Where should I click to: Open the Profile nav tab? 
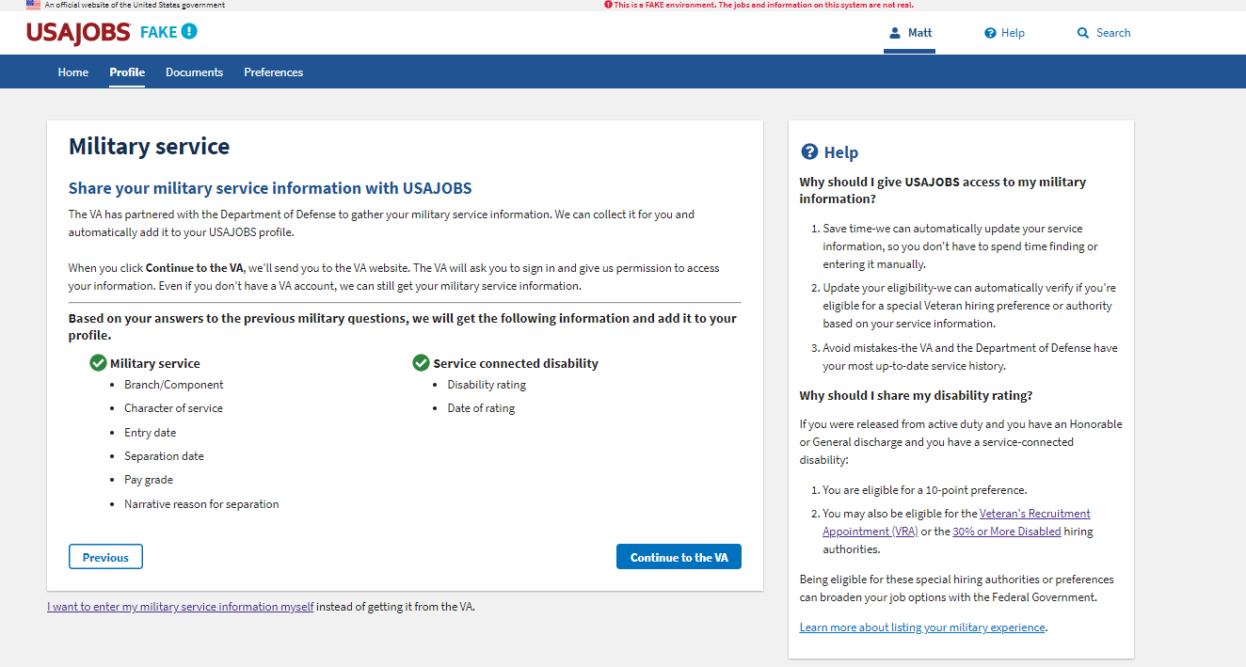(x=127, y=72)
